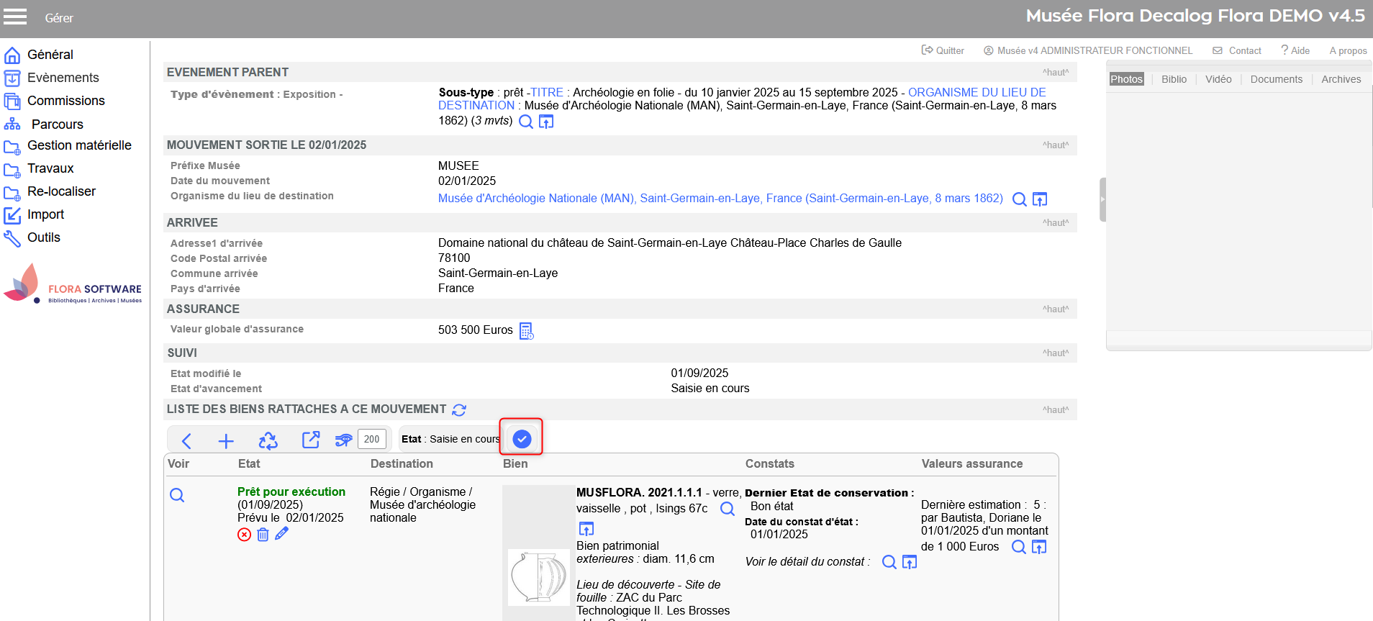
Task: Switch to the Documents tab
Action: pyautogui.click(x=1276, y=79)
